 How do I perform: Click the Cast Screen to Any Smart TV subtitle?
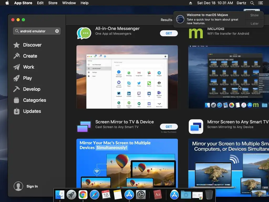click(117, 127)
